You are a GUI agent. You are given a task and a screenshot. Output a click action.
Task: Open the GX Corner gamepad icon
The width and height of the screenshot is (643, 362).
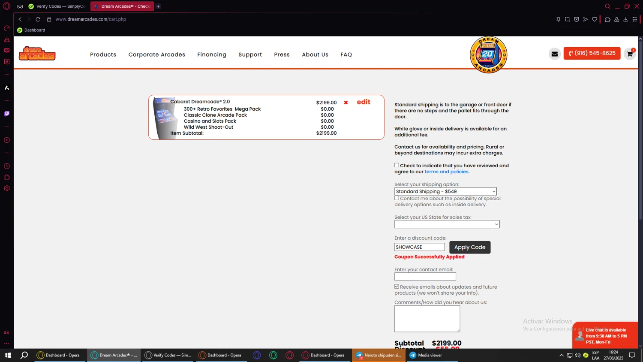click(x=20, y=6)
